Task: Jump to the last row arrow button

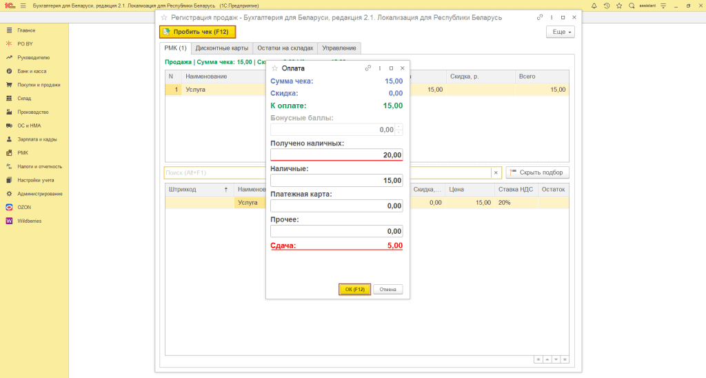Action: 565,359
